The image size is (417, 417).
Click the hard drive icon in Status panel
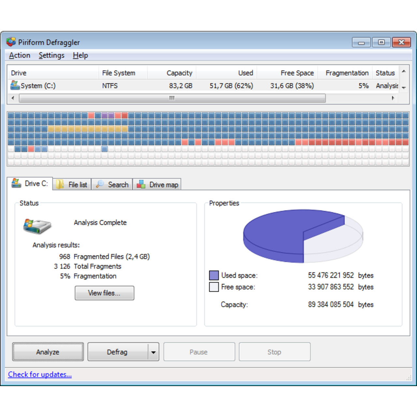(37, 226)
